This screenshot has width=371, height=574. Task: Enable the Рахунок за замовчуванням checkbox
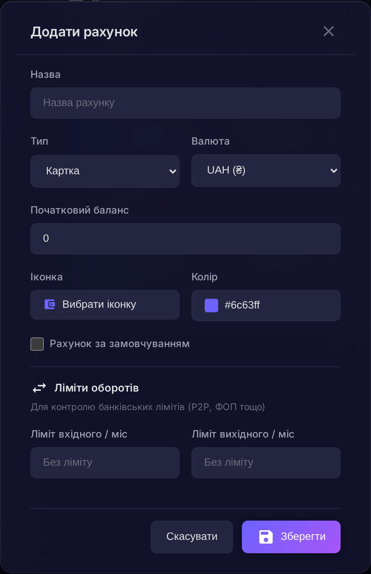[x=37, y=344]
